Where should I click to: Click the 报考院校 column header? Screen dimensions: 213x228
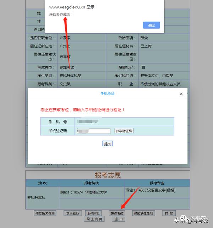pos(92,183)
